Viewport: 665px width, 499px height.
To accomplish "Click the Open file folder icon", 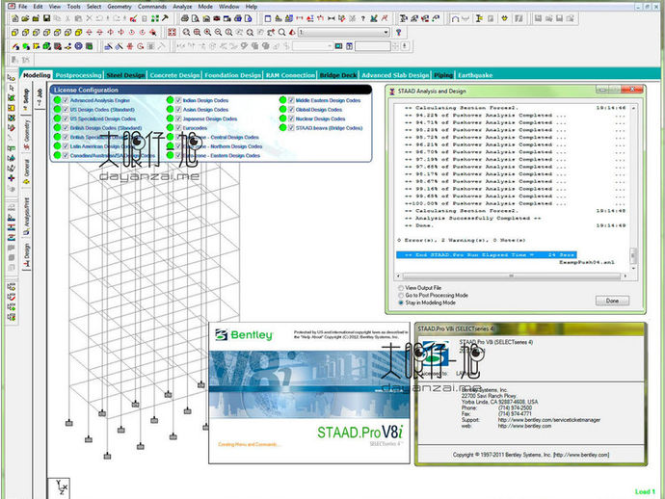I will point(25,18).
